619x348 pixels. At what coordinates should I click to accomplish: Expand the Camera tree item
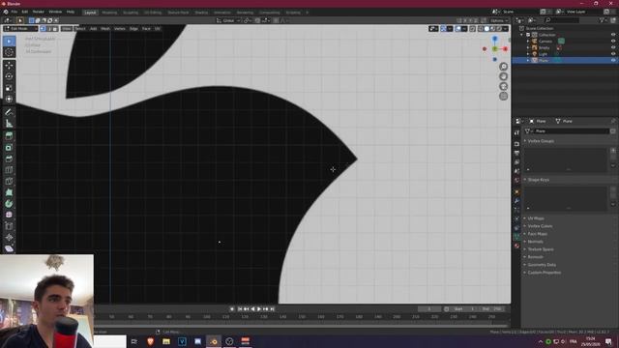pyautogui.click(x=528, y=41)
